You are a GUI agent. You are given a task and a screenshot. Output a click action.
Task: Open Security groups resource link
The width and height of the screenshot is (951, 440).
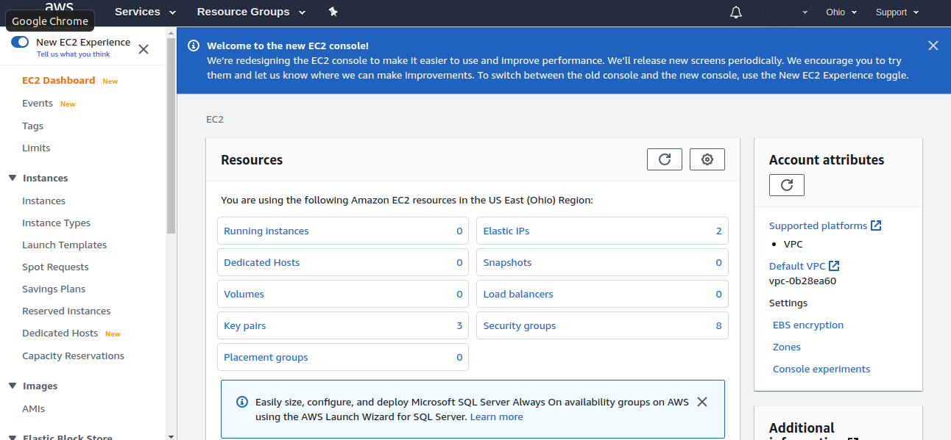tap(519, 325)
